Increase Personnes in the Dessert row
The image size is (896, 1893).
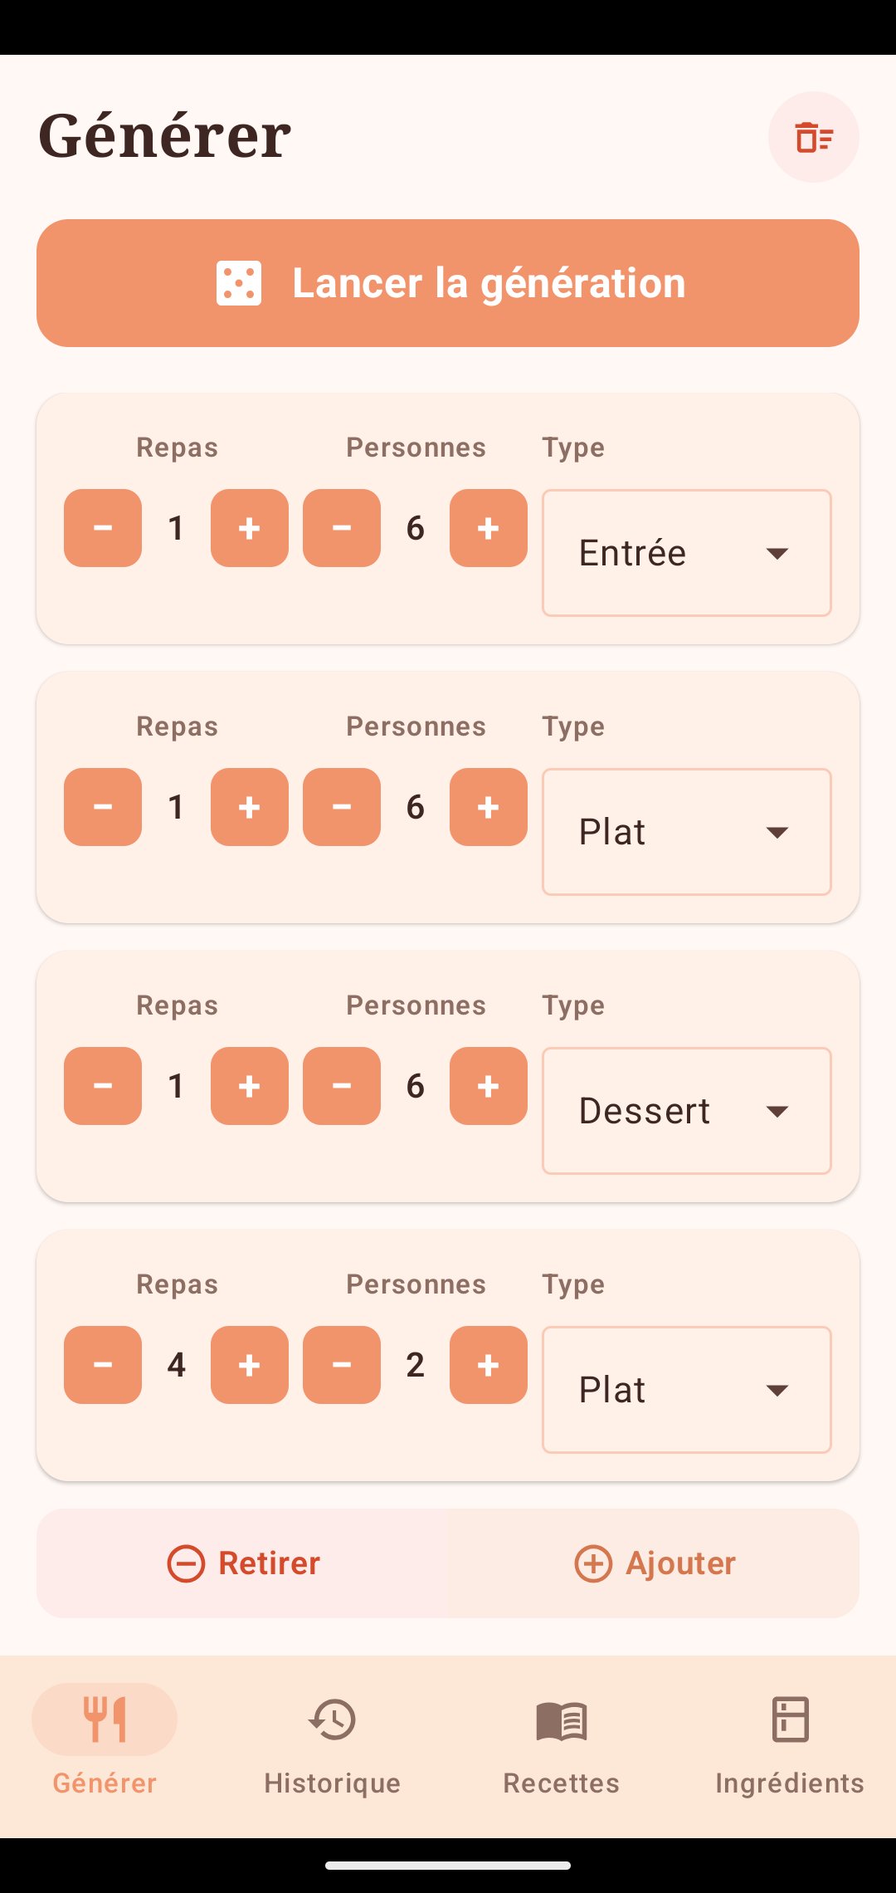point(489,1086)
